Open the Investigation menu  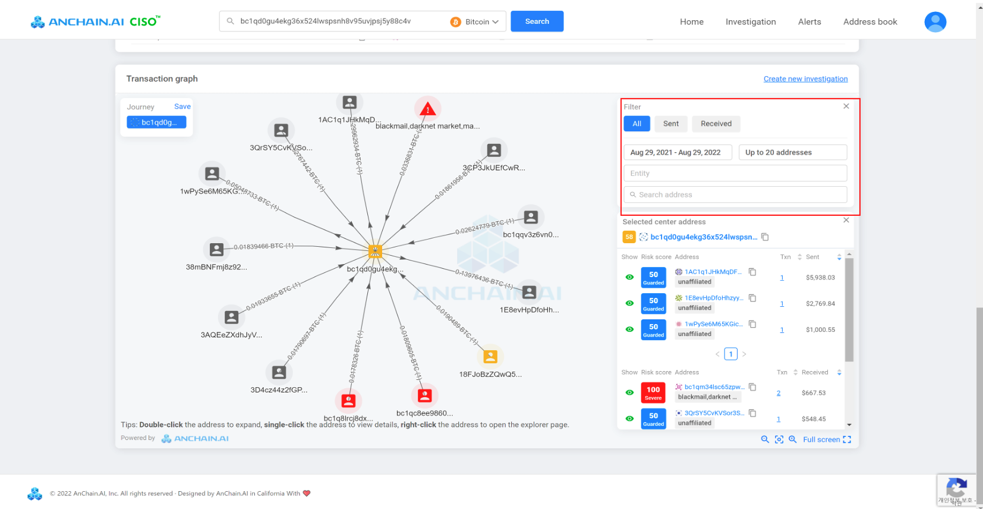(751, 22)
